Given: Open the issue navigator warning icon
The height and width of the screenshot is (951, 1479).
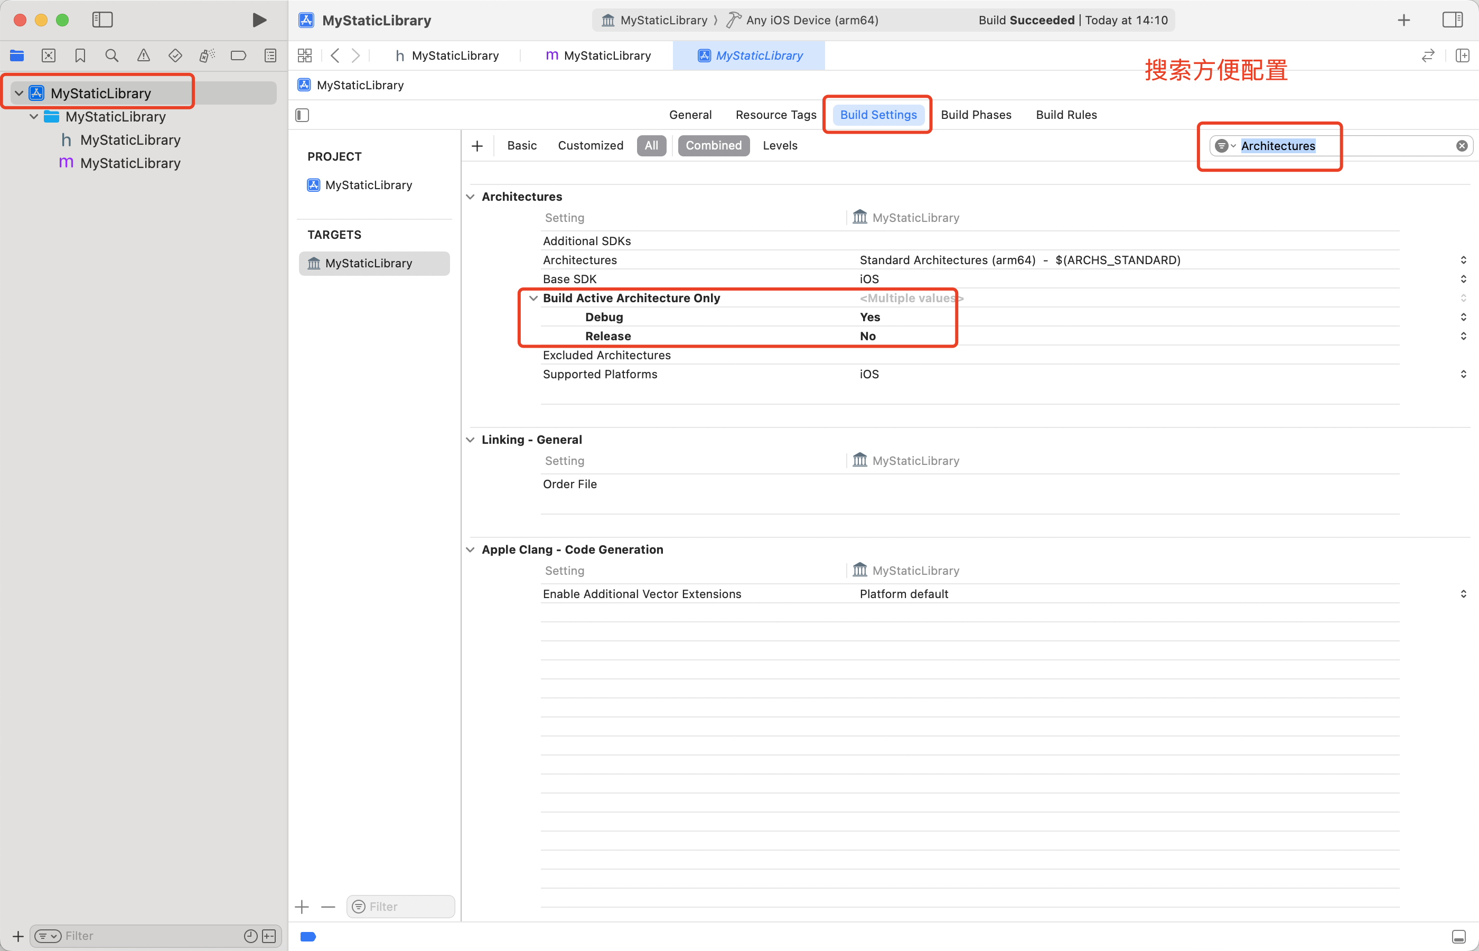Looking at the screenshot, I should (x=143, y=55).
